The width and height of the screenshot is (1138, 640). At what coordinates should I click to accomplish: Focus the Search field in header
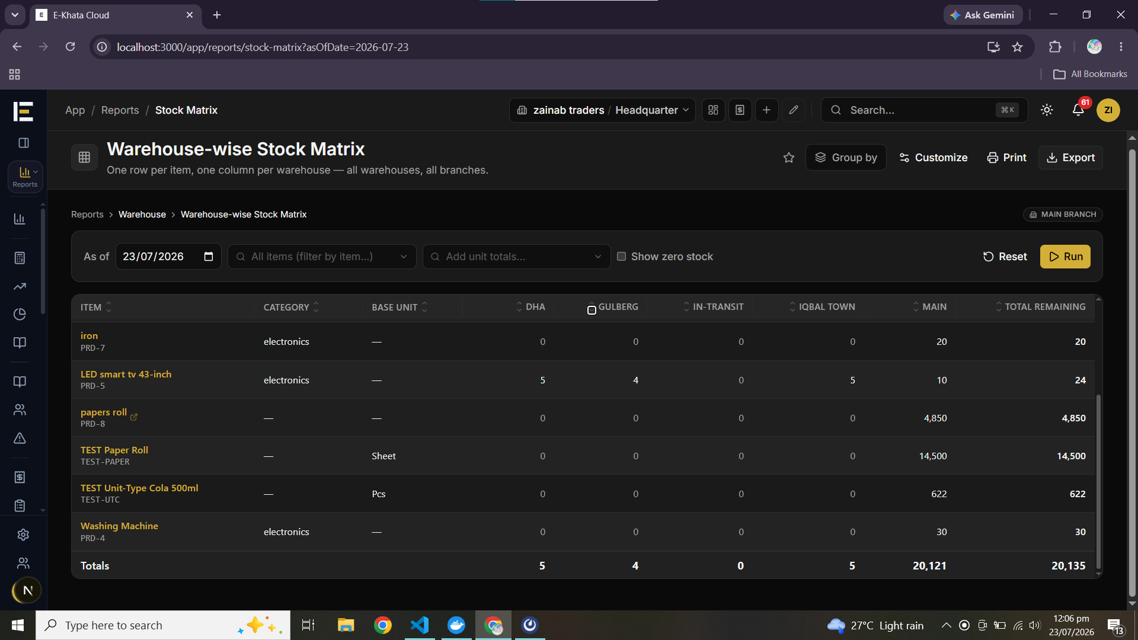click(924, 110)
